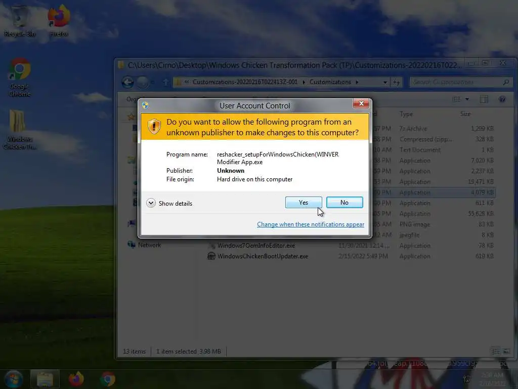Click Firefox icon on the taskbar

[76, 379]
